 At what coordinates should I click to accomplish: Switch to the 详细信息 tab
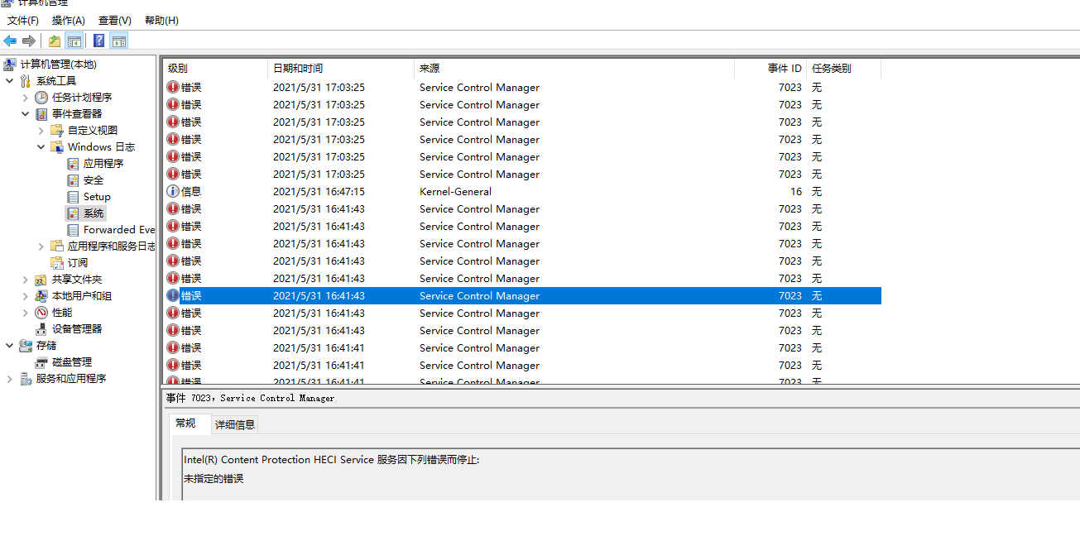coord(234,424)
